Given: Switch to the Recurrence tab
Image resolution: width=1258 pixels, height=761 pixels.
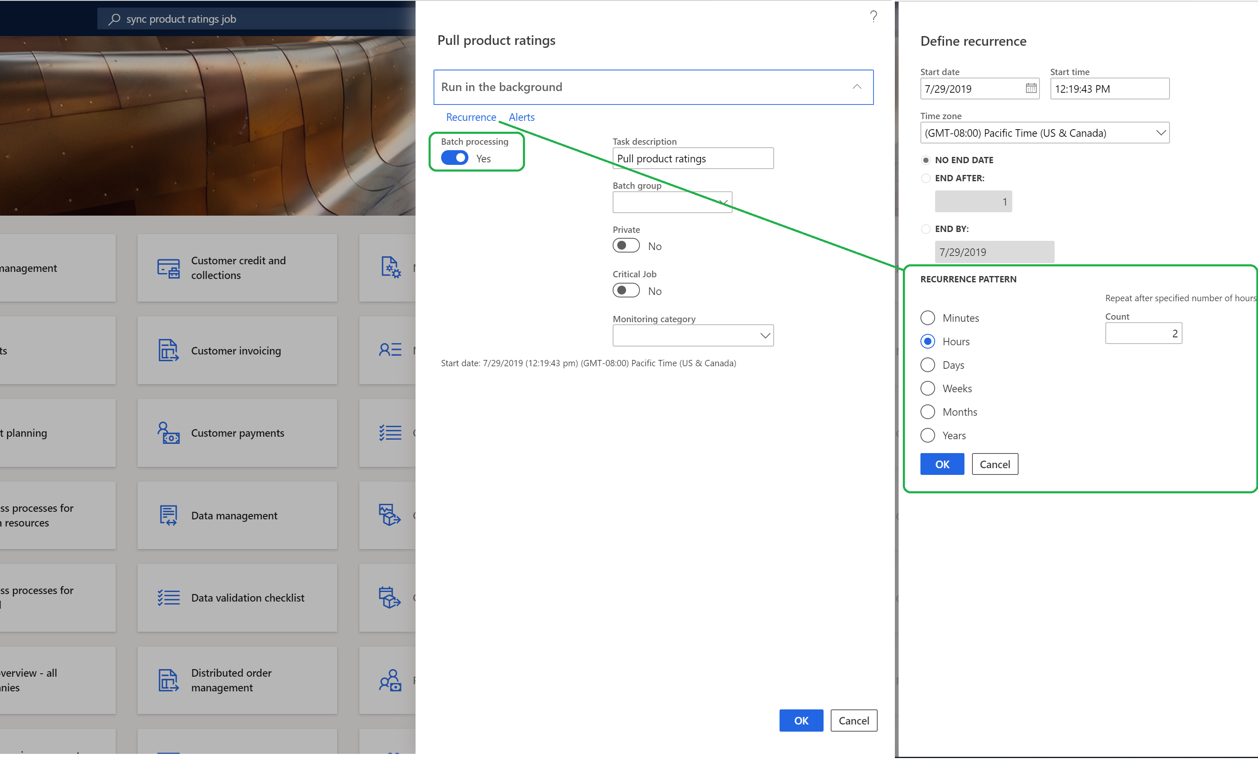Looking at the screenshot, I should (x=471, y=117).
